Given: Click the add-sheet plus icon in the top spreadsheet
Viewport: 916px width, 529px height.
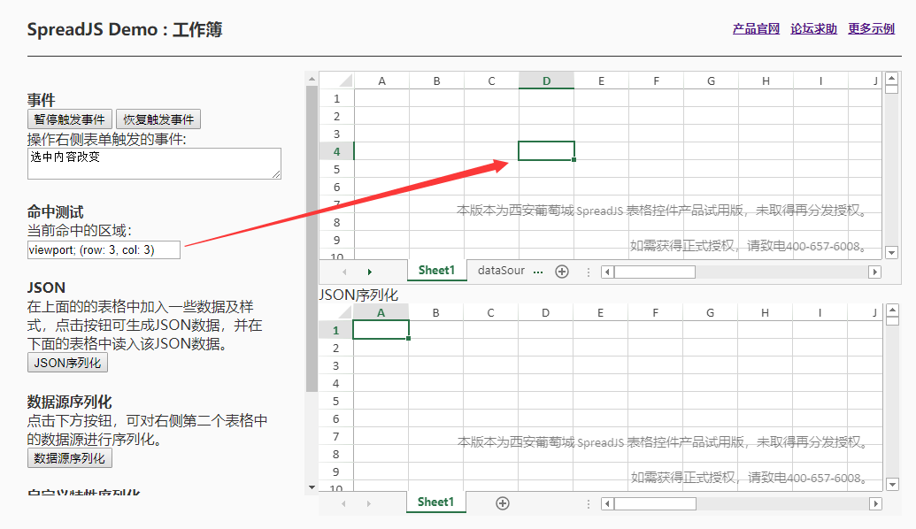Looking at the screenshot, I should click(562, 272).
